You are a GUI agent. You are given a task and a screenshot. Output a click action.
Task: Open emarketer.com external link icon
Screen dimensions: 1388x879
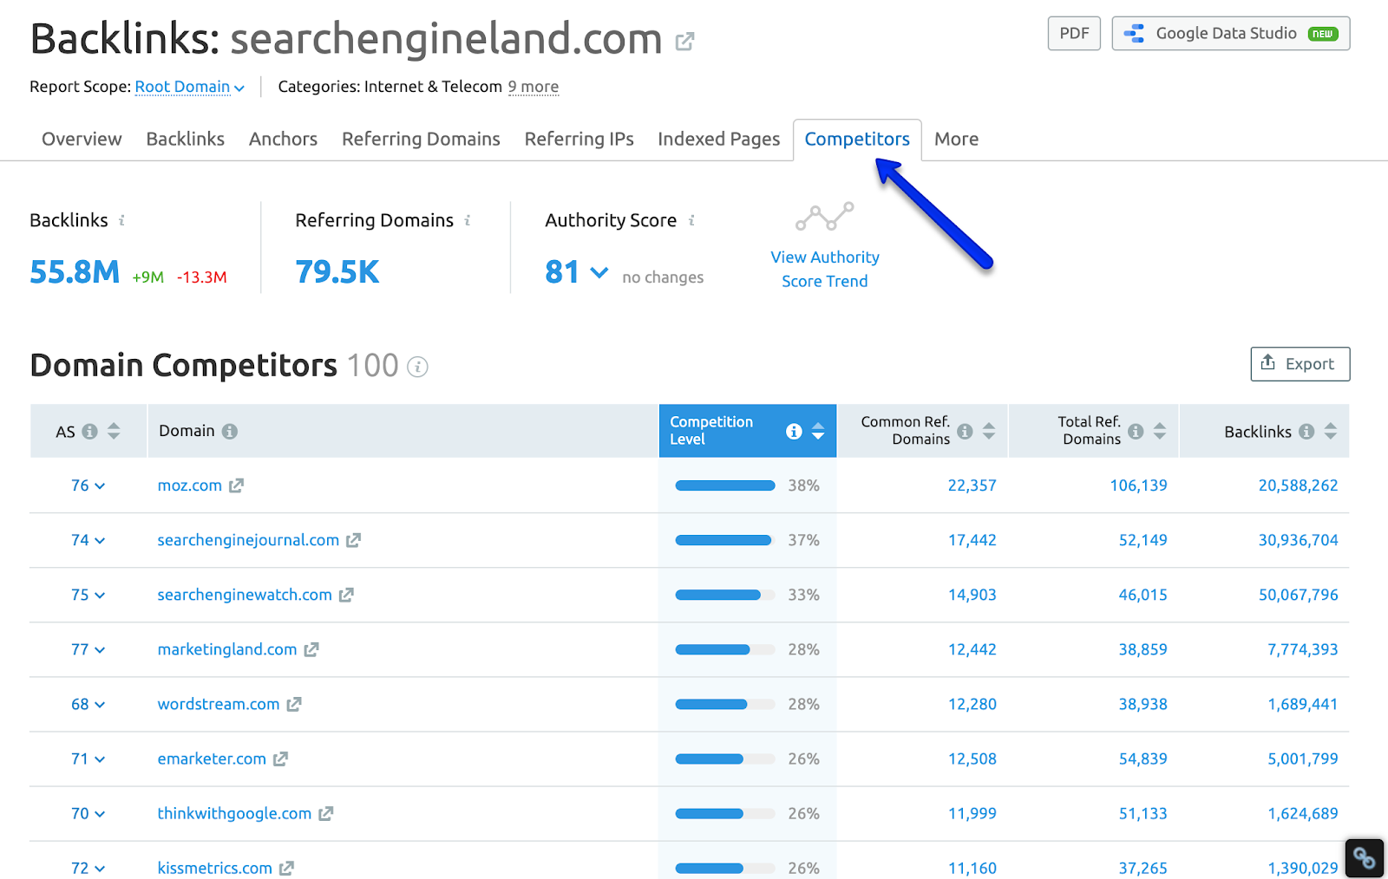(x=280, y=759)
